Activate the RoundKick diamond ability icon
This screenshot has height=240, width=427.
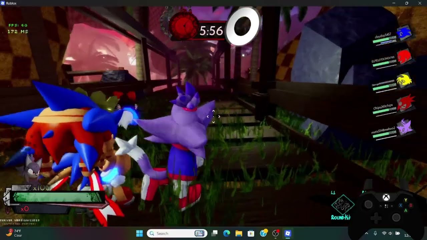point(343,205)
